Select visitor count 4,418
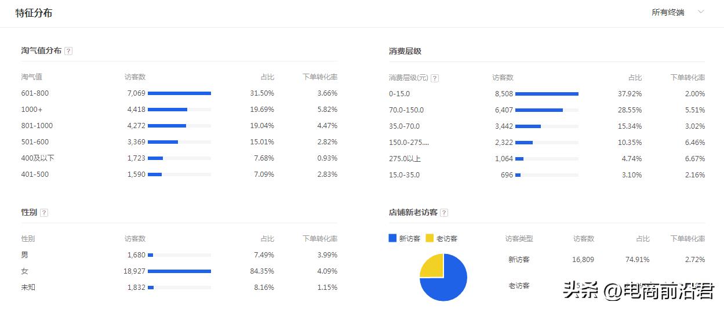 tap(136, 110)
